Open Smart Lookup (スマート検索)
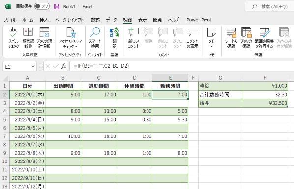Viewport: 294px width, 189px height. tap(95, 38)
